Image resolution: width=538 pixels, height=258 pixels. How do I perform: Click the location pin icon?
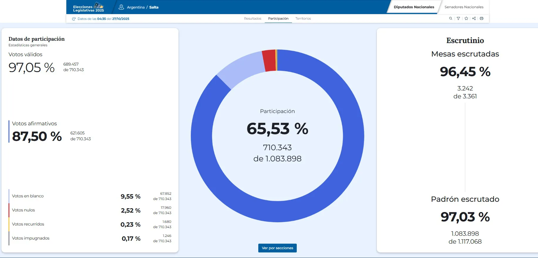pyautogui.click(x=121, y=7)
